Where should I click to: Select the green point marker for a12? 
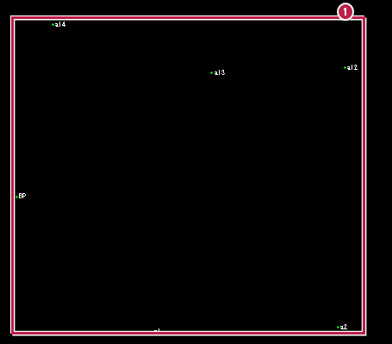coord(345,68)
